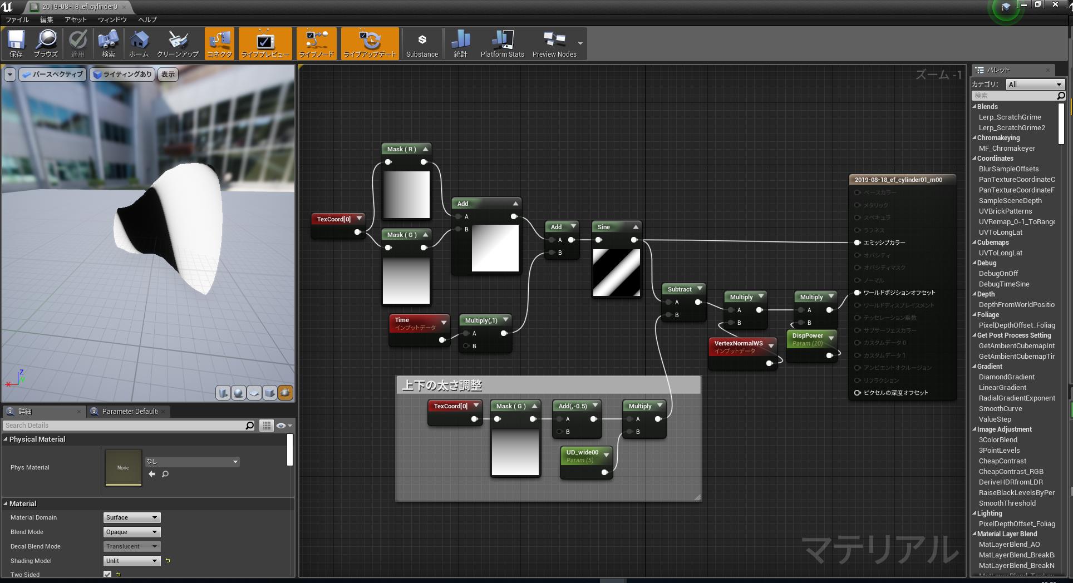Click the Search (検索) toolbar icon
This screenshot has width=1073, height=583.
click(x=108, y=43)
